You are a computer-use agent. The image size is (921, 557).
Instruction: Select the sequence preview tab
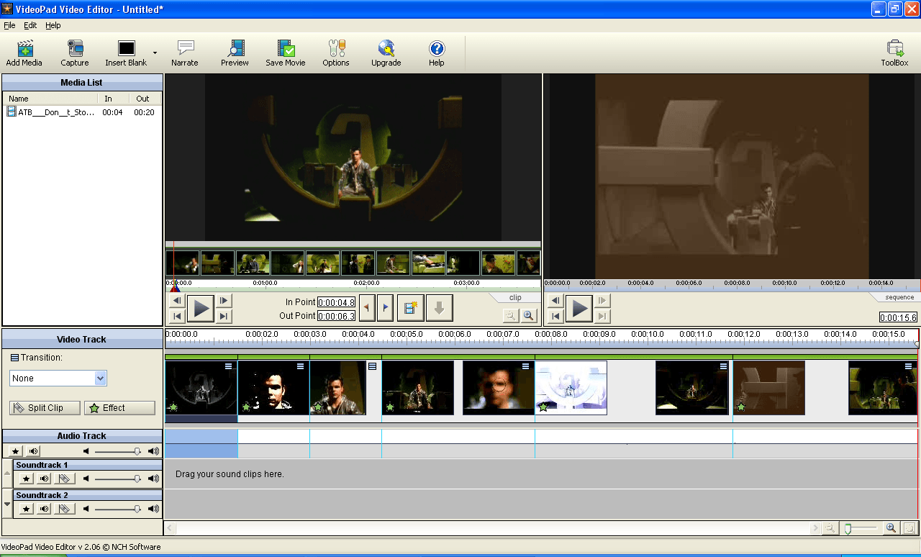click(x=899, y=297)
